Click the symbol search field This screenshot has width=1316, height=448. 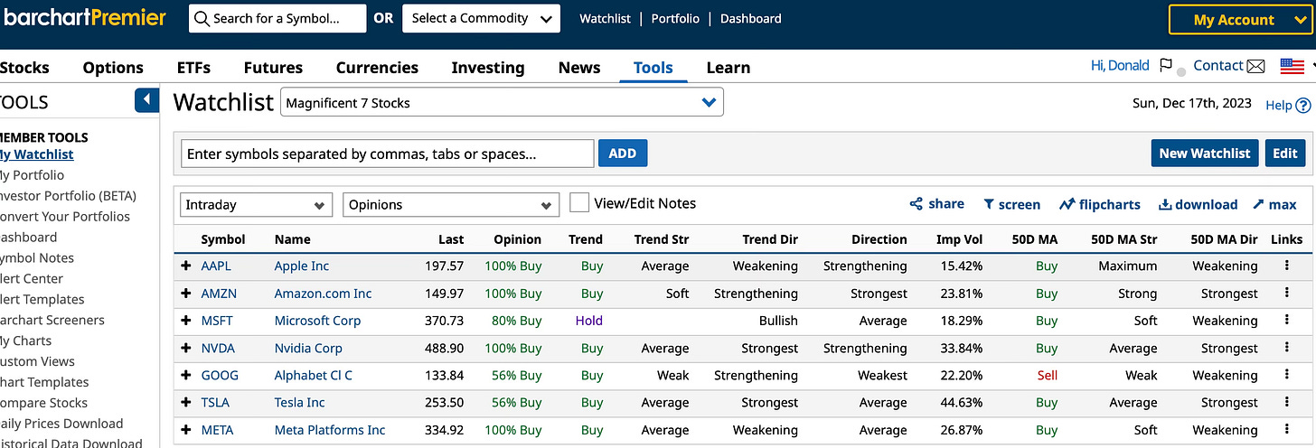[x=277, y=18]
